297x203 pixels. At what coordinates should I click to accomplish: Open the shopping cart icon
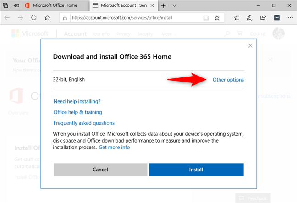(x=240, y=33)
